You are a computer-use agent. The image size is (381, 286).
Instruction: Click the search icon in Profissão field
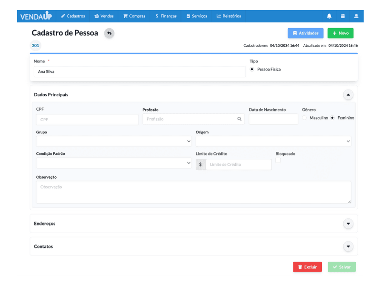239,119
